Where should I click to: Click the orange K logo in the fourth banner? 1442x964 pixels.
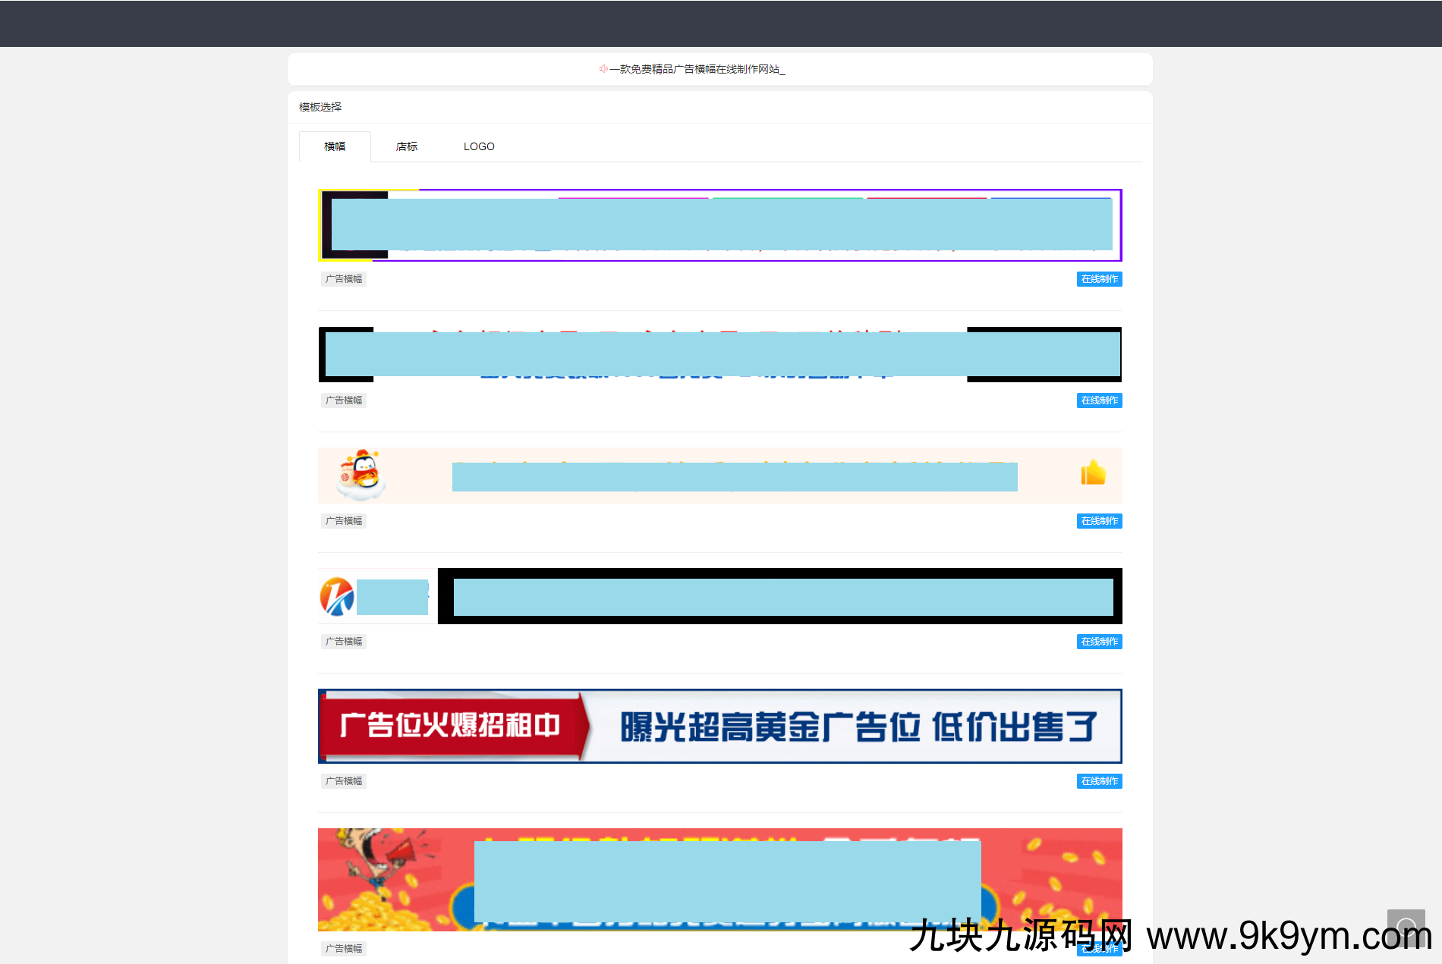(x=337, y=596)
